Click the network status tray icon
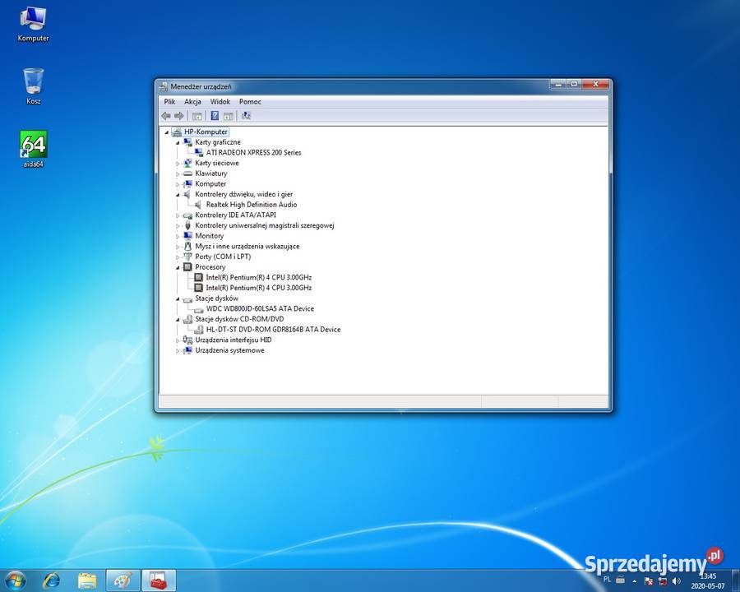This screenshot has height=592, width=740. point(663,581)
